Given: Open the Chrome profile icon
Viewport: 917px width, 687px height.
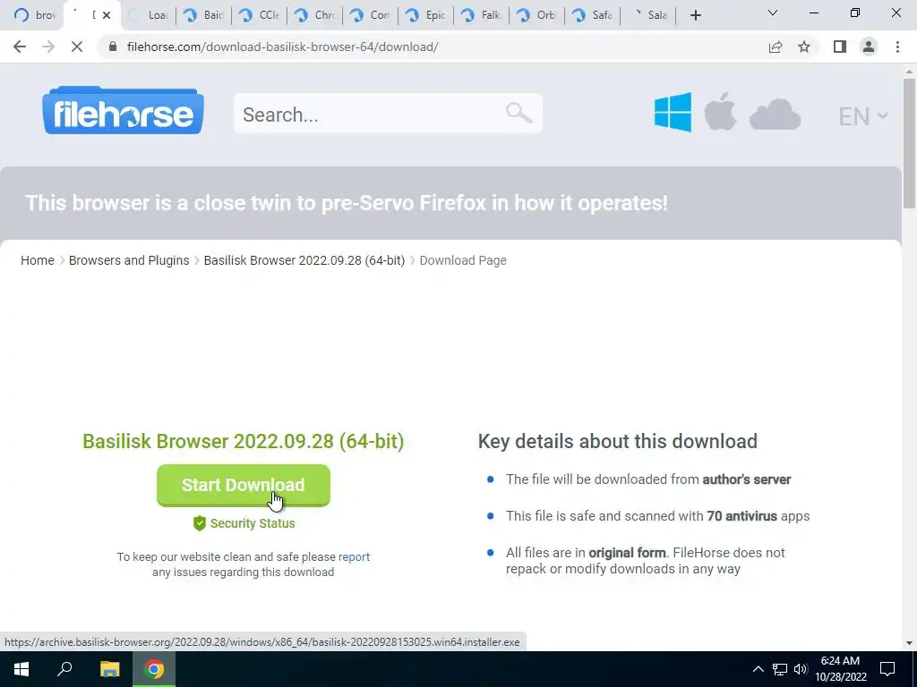Looking at the screenshot, I should coord(869,47).
